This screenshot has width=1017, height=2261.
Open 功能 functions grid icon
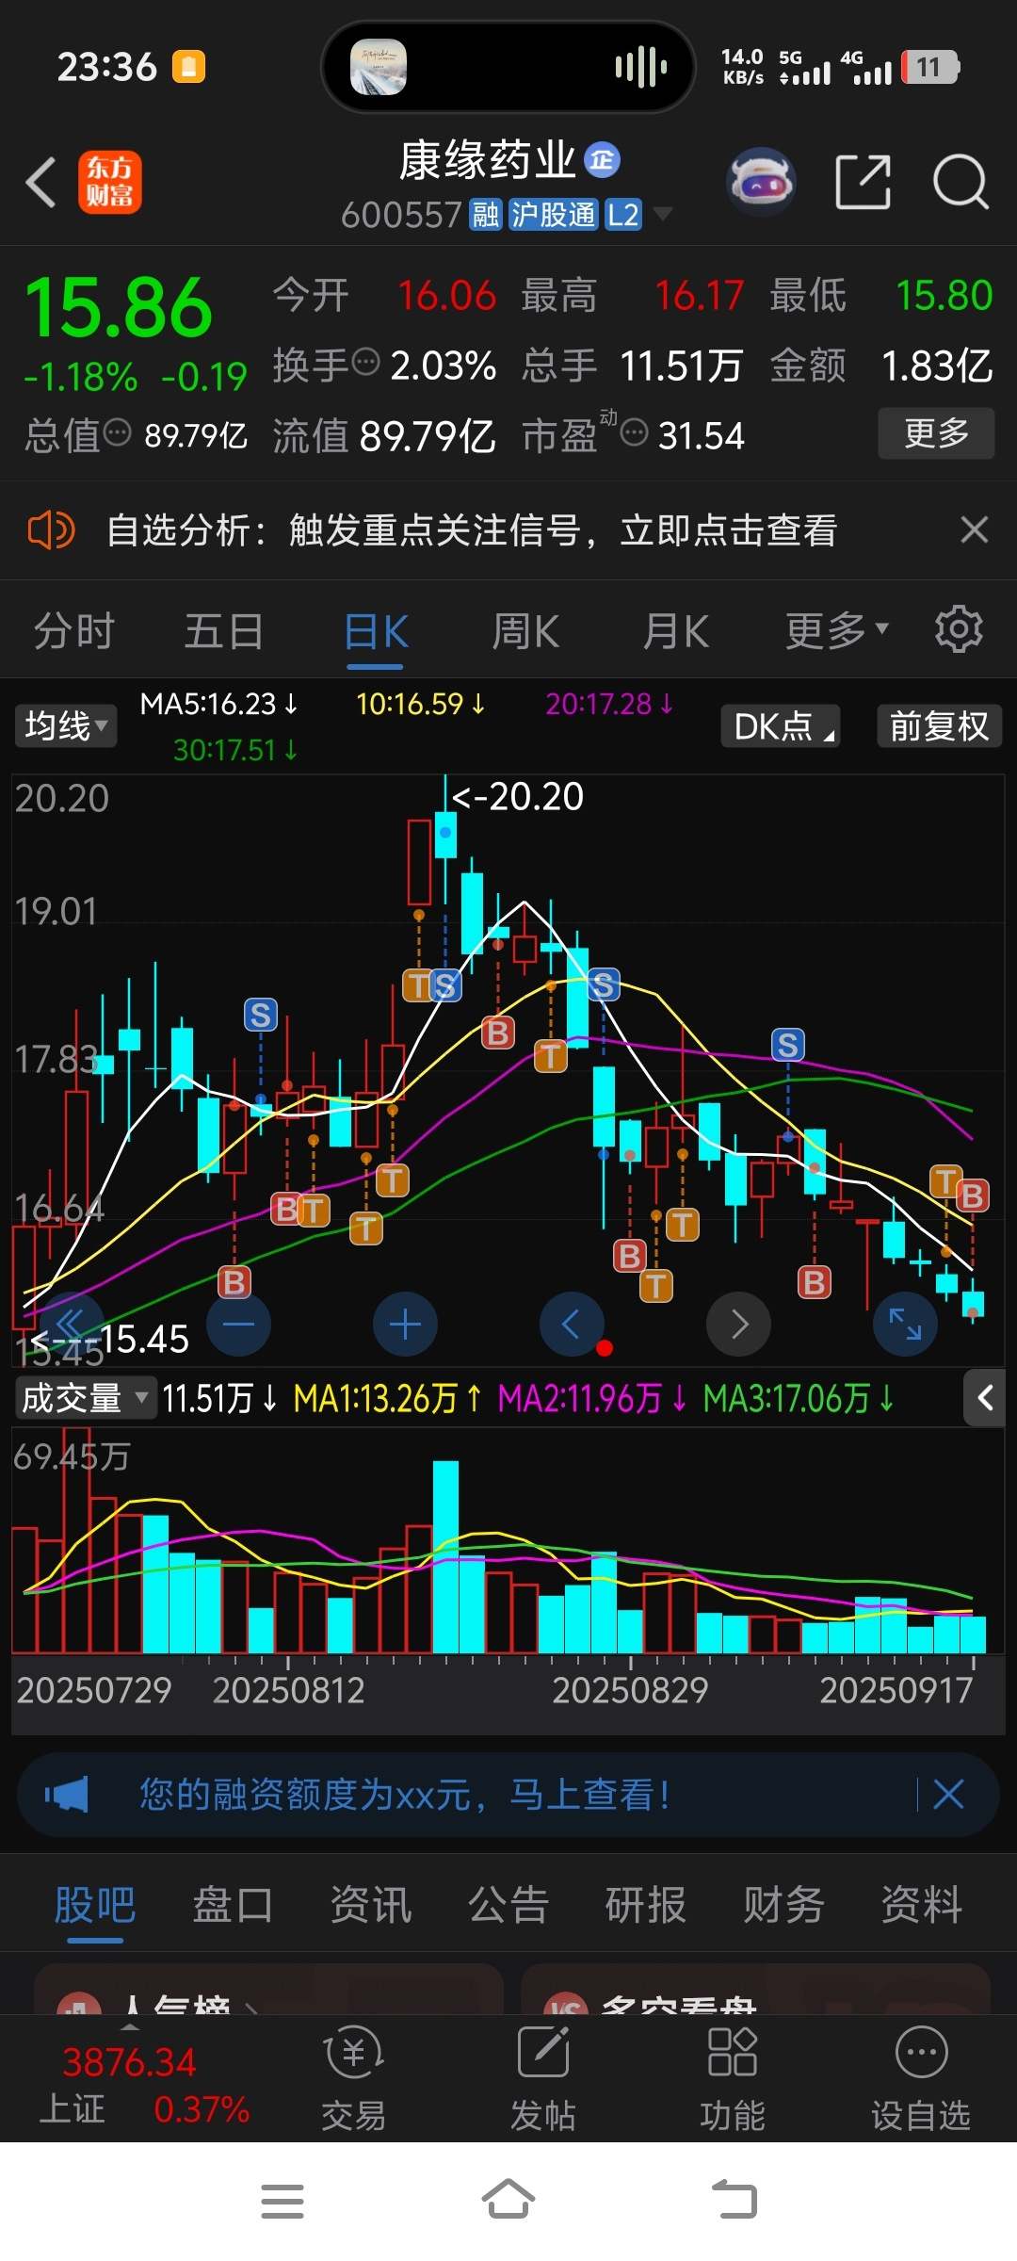pos(733,2080)
